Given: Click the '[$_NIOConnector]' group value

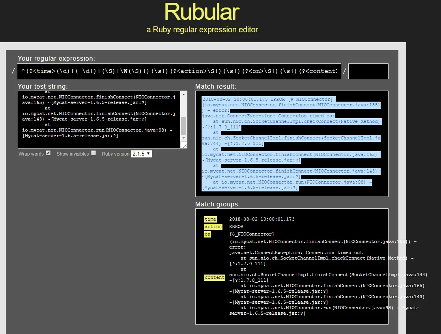Looking at the screenshot, I should (x=252, y=234).
